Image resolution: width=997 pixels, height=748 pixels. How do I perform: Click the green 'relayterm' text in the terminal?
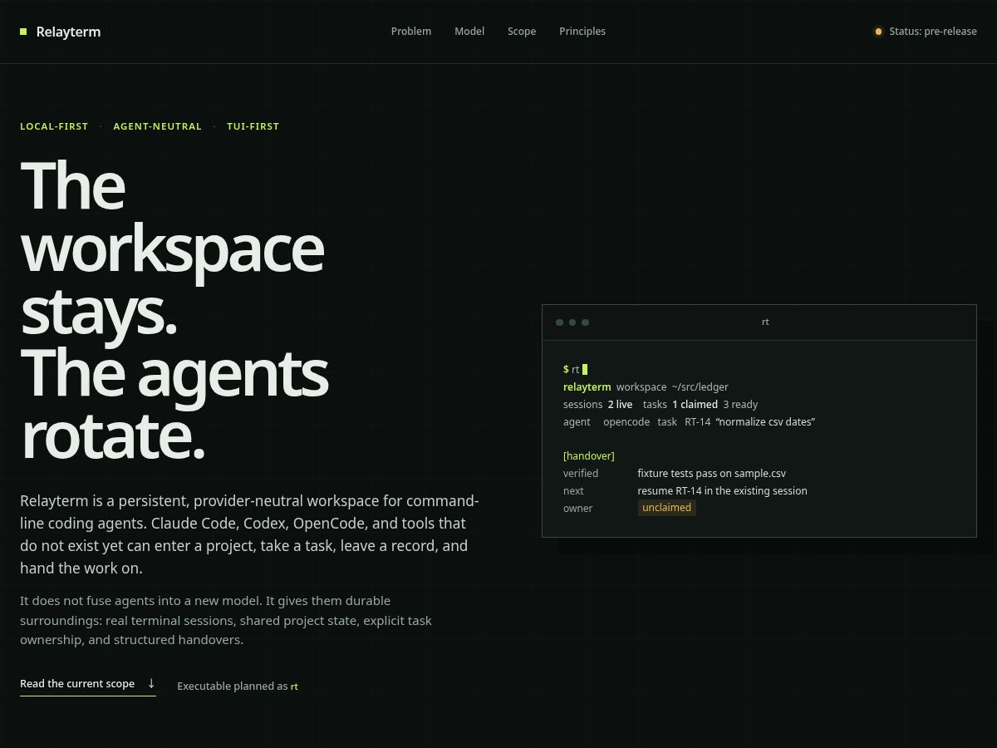pos(587,387)
